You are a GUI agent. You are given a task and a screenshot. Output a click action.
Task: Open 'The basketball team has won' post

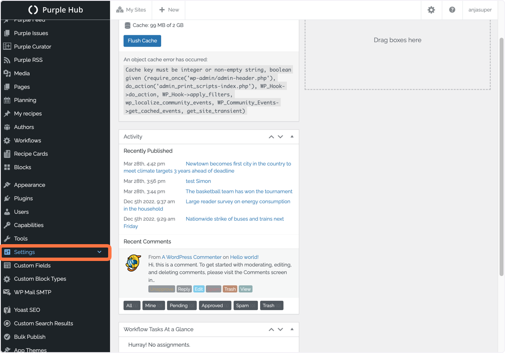(x=239, y=191)
